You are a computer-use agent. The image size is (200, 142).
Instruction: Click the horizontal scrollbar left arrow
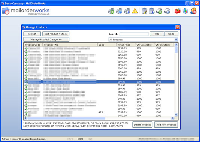click(25, 118)
